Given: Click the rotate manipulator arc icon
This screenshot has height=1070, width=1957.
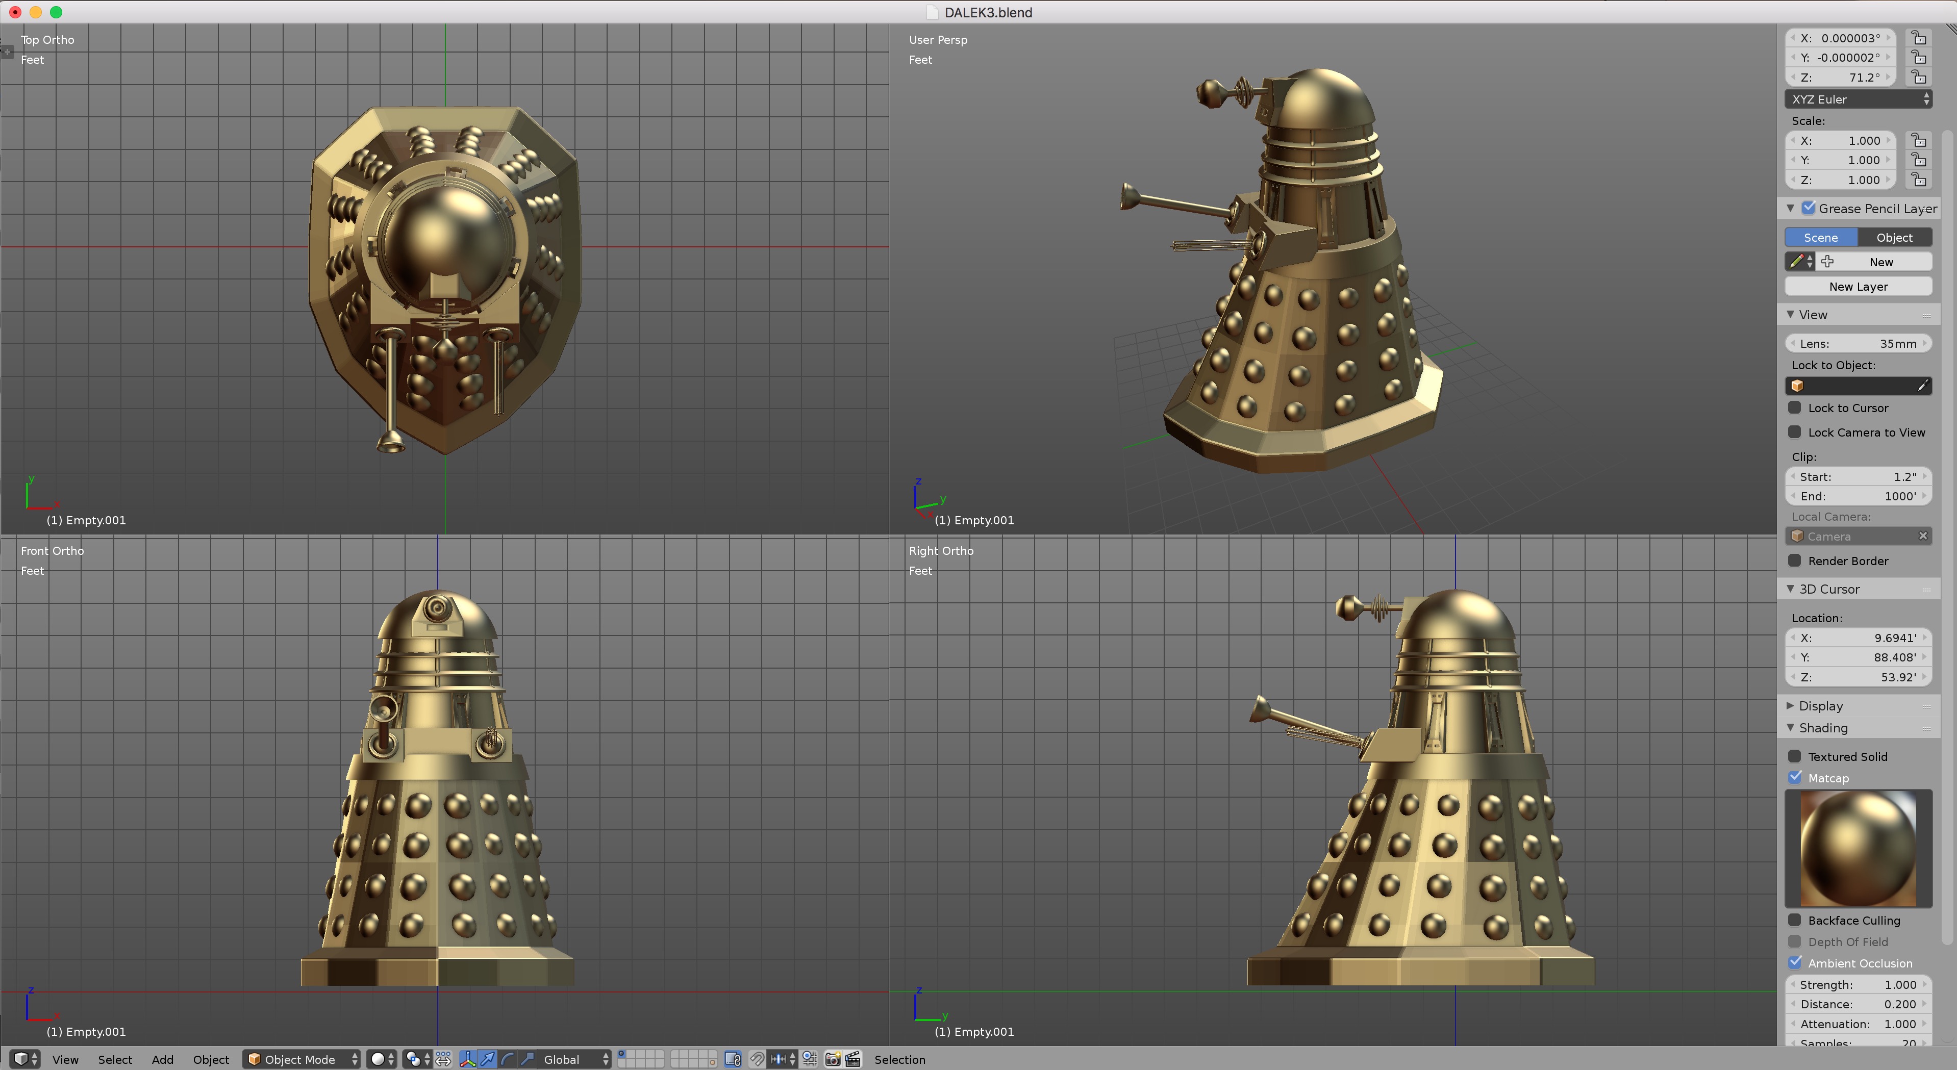Looking at the screenshot, I should tap(508, 1059).
